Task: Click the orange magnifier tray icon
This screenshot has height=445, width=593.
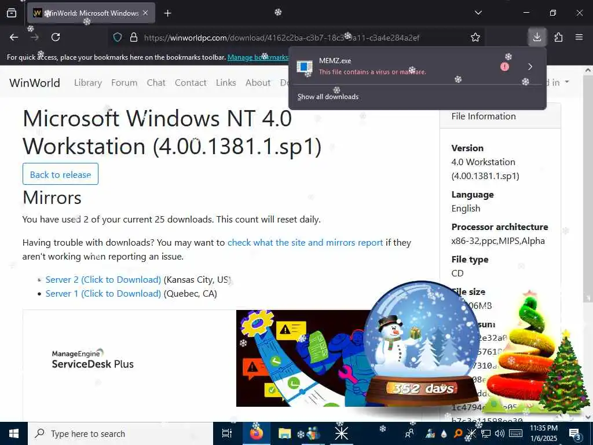Action: 457,433
